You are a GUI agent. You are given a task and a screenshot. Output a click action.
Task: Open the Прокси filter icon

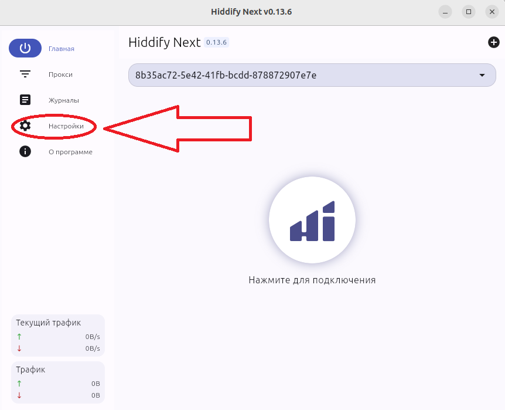tap(25, 74)
